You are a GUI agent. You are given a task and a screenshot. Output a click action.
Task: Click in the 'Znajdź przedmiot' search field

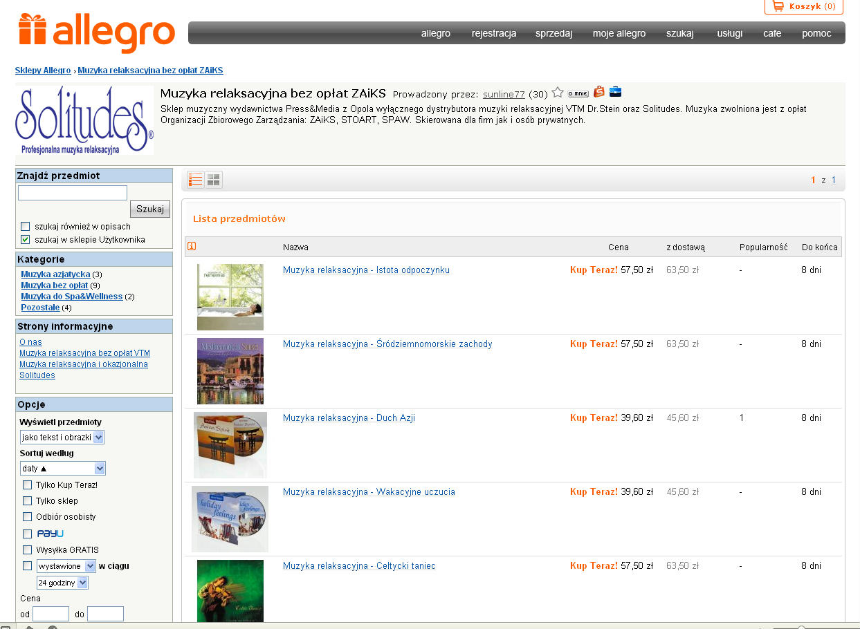pos(73,193)
